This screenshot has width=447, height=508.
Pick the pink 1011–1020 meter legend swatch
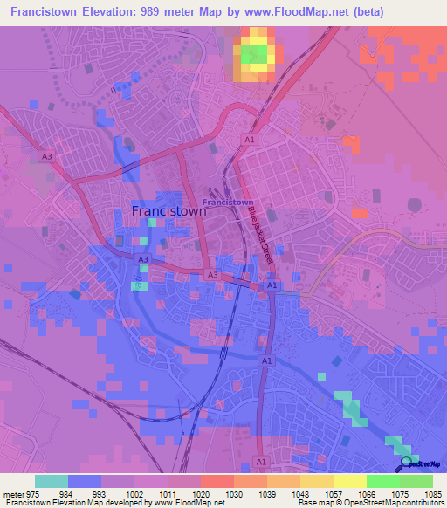click(x=184, y=482)
